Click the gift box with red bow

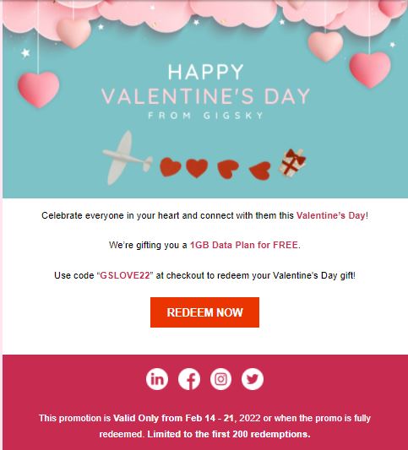point(292,163)
